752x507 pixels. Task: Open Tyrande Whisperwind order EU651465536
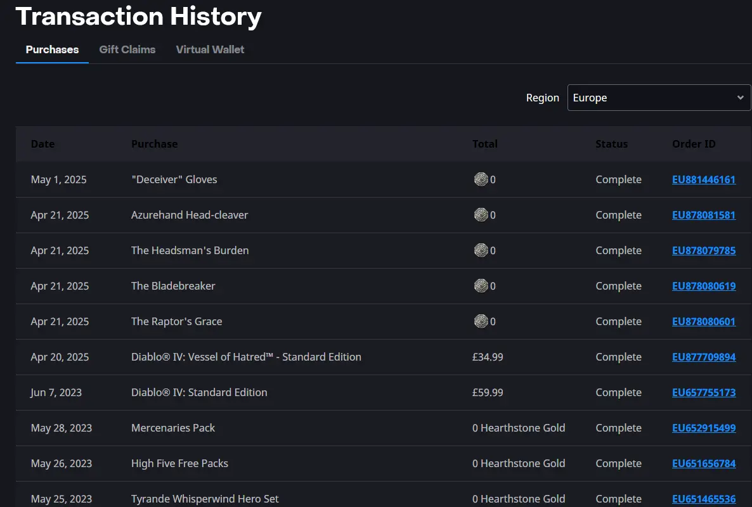click(704, 499)
